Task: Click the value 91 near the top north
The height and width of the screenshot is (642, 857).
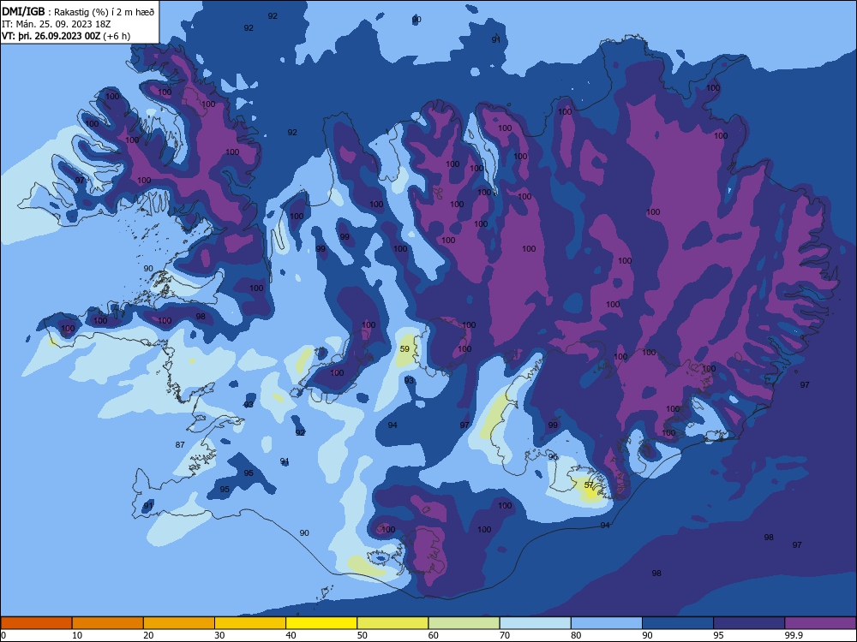Action: (x=495, y=40)
